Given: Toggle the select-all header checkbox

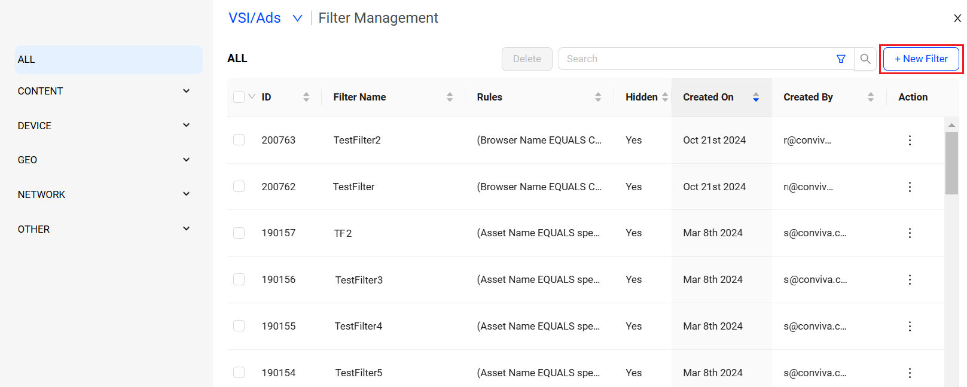Looking at the screenshot, I should [x=239, y=97].
